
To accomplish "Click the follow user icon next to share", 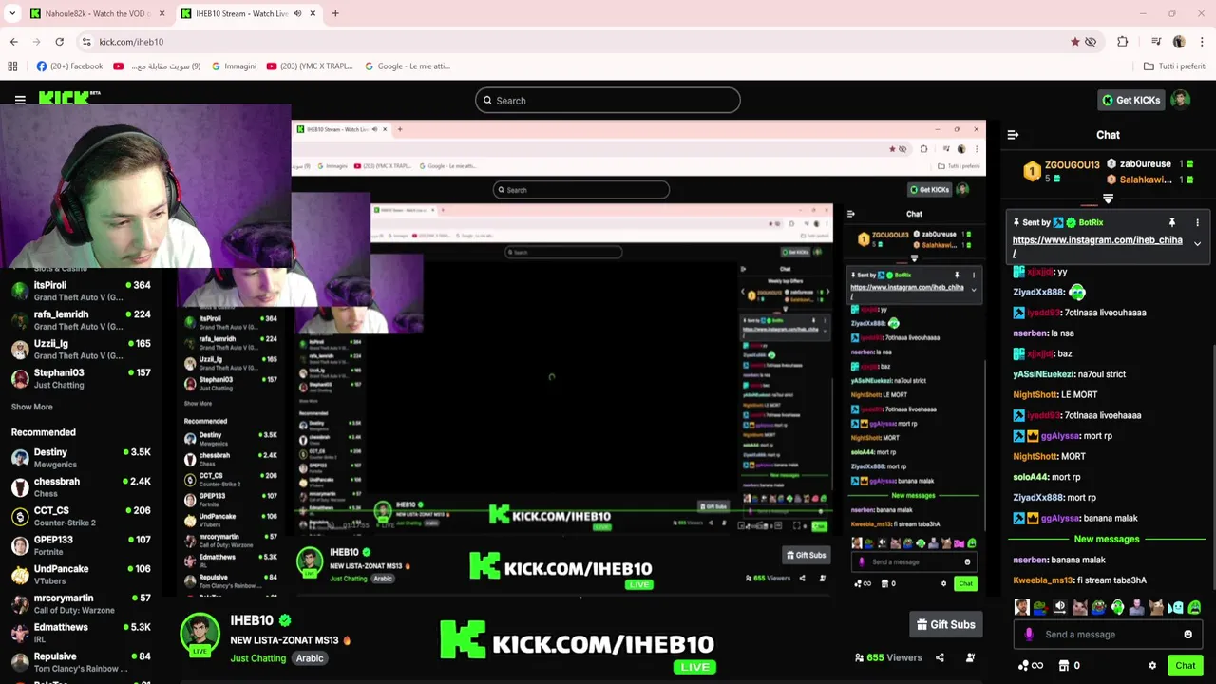I will tap(970, 657).
